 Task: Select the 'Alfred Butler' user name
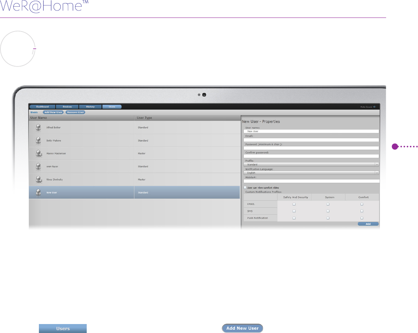pos(53,128)
